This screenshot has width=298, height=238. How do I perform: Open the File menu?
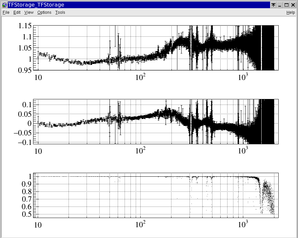(x=6, y=12)
